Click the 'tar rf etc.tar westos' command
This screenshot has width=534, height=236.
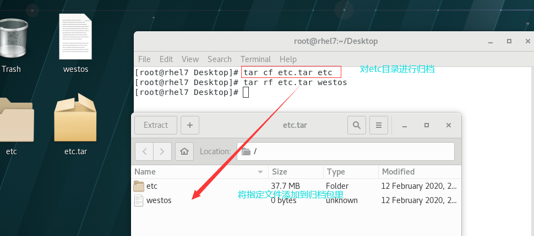(295, 82)
